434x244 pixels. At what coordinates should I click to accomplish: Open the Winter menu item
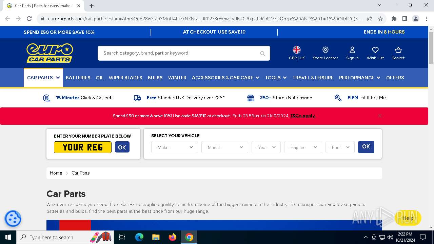coord(177,78)
